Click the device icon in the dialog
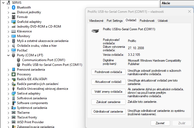Image resolution: width=194 pixels, height=128 pixels. click(x=95, y=31)
